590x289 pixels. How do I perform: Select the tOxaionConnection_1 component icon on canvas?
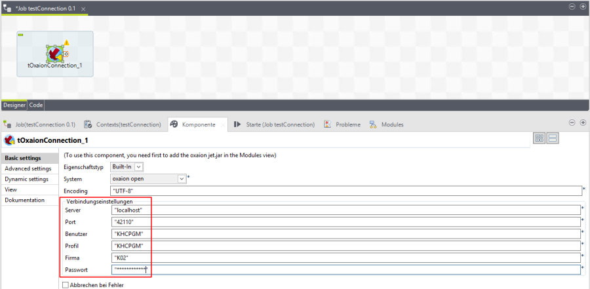(54, 53)
